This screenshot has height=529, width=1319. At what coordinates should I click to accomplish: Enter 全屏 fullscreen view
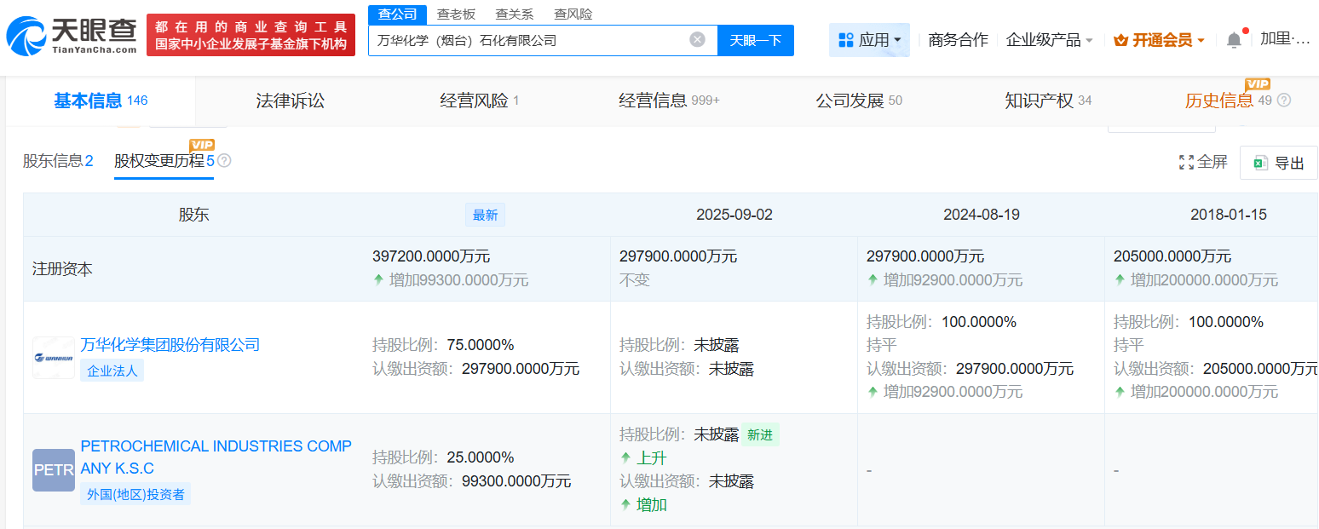(x=1202, y=162)
